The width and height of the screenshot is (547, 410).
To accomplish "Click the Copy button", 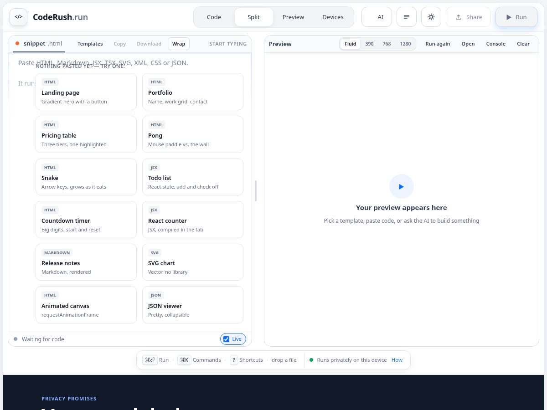I will point(120,44).
